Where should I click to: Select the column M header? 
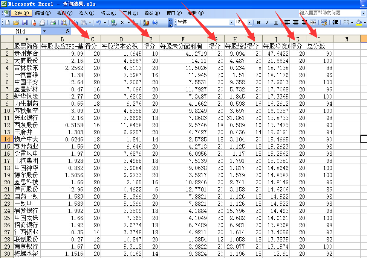(x=347, y=39)
